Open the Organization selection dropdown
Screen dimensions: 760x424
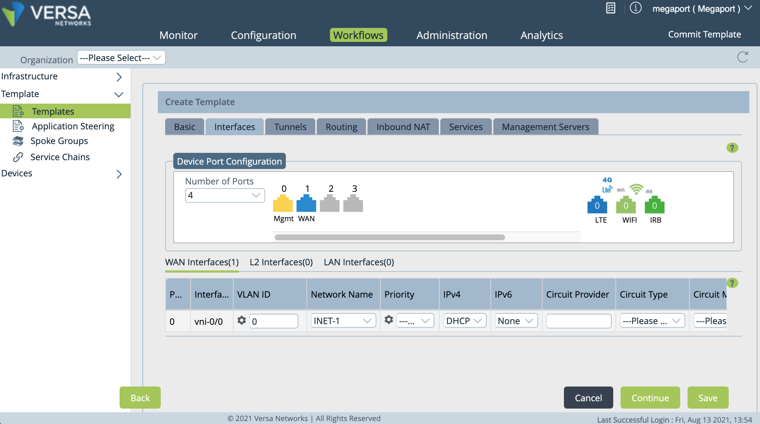[121, 57]
